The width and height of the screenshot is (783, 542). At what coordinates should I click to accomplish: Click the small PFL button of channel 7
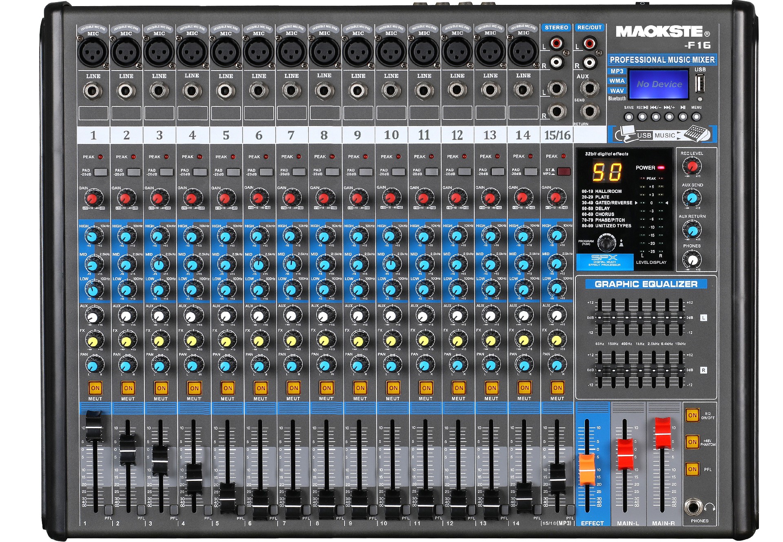(x=306, y=510)
